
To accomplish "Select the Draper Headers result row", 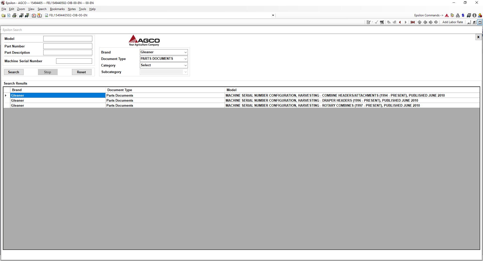I will click(x=242, y=100).
